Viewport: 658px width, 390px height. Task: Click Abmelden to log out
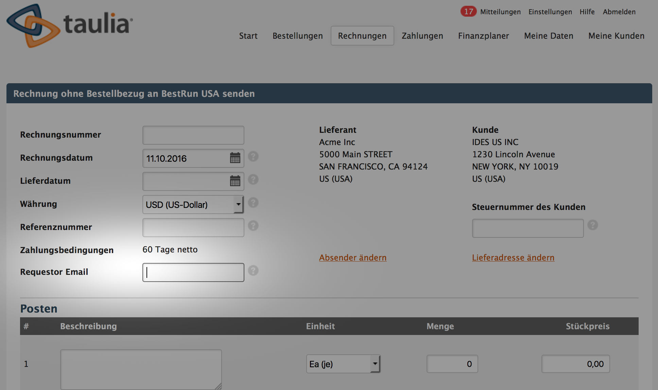coord(619,12)
